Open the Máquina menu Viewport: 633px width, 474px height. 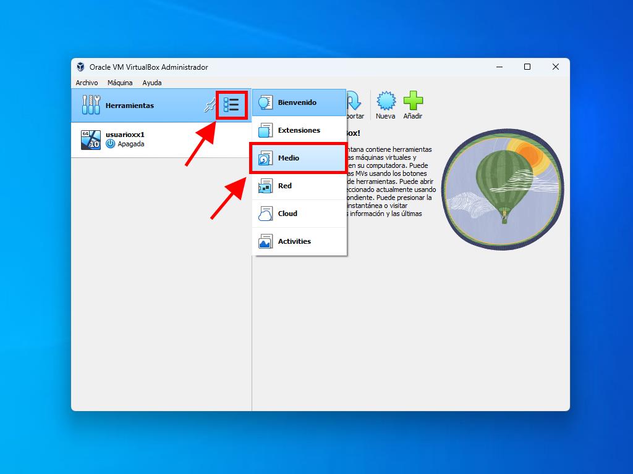pos(120,83)
